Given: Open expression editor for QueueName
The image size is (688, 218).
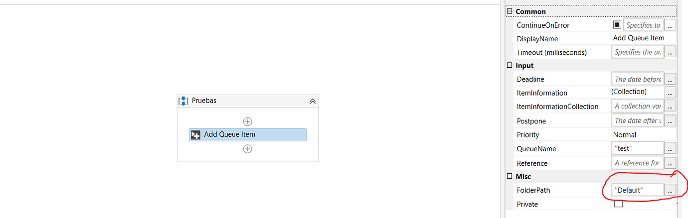Looking at the screenshot, I should (671, 148).
